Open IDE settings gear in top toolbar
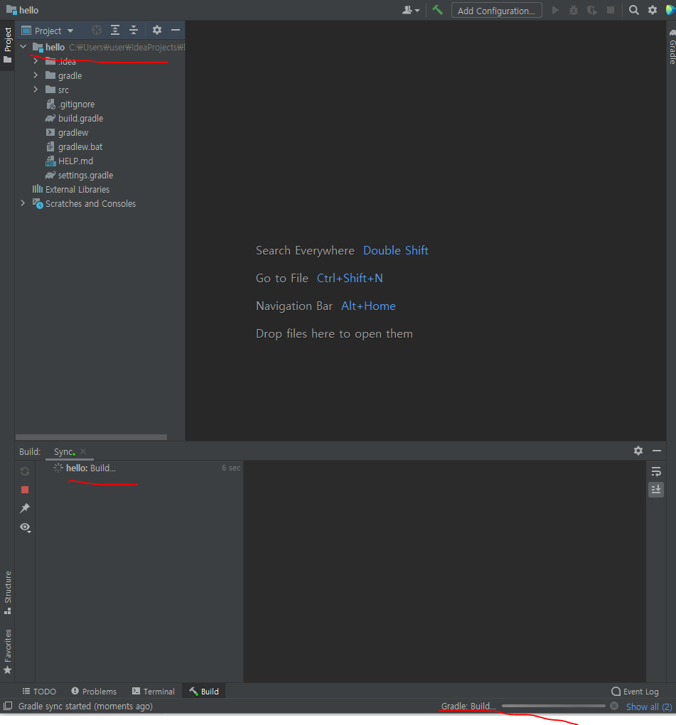The image size is (676, 725). click(x=653, y=10)
